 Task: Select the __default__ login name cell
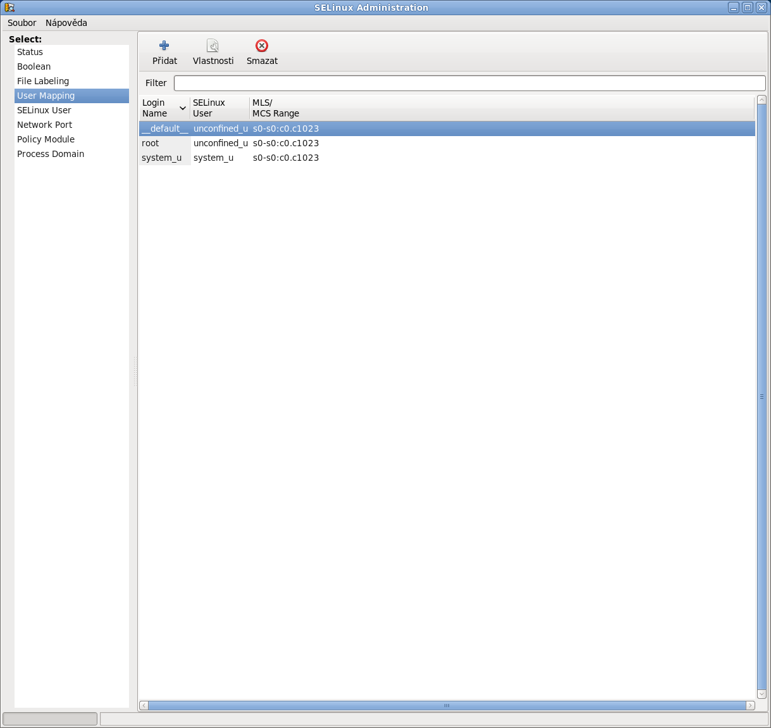click(x=164, y=129)
